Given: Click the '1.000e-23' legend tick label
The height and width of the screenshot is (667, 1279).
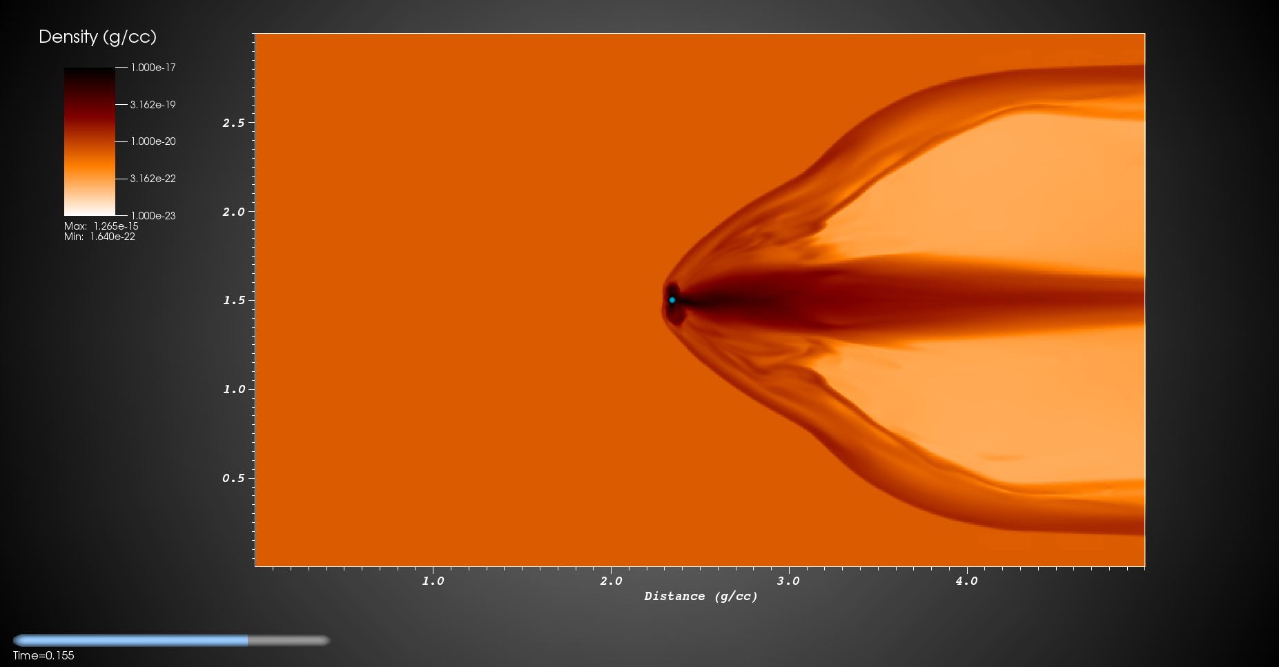Looking at the screenshot, I should pos(153,216).
